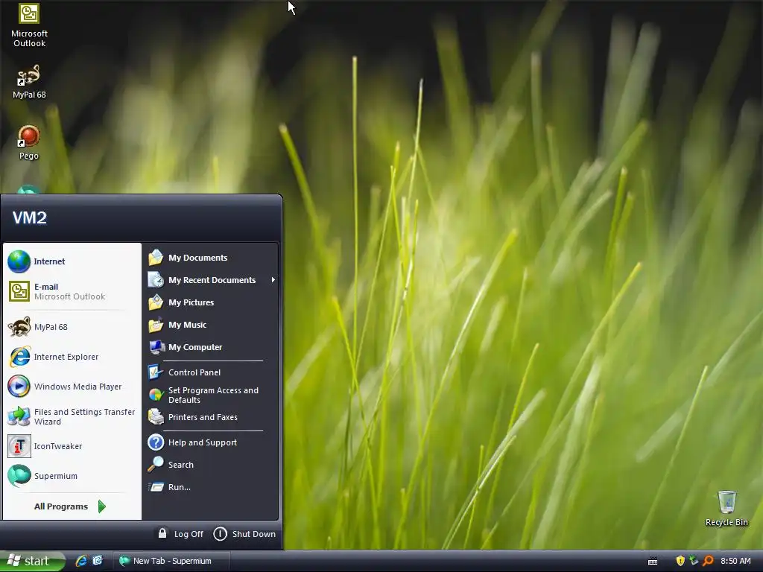This screenshot has height=572, width=763.
Task: Open Printers and Faxes
Action: 212,417
